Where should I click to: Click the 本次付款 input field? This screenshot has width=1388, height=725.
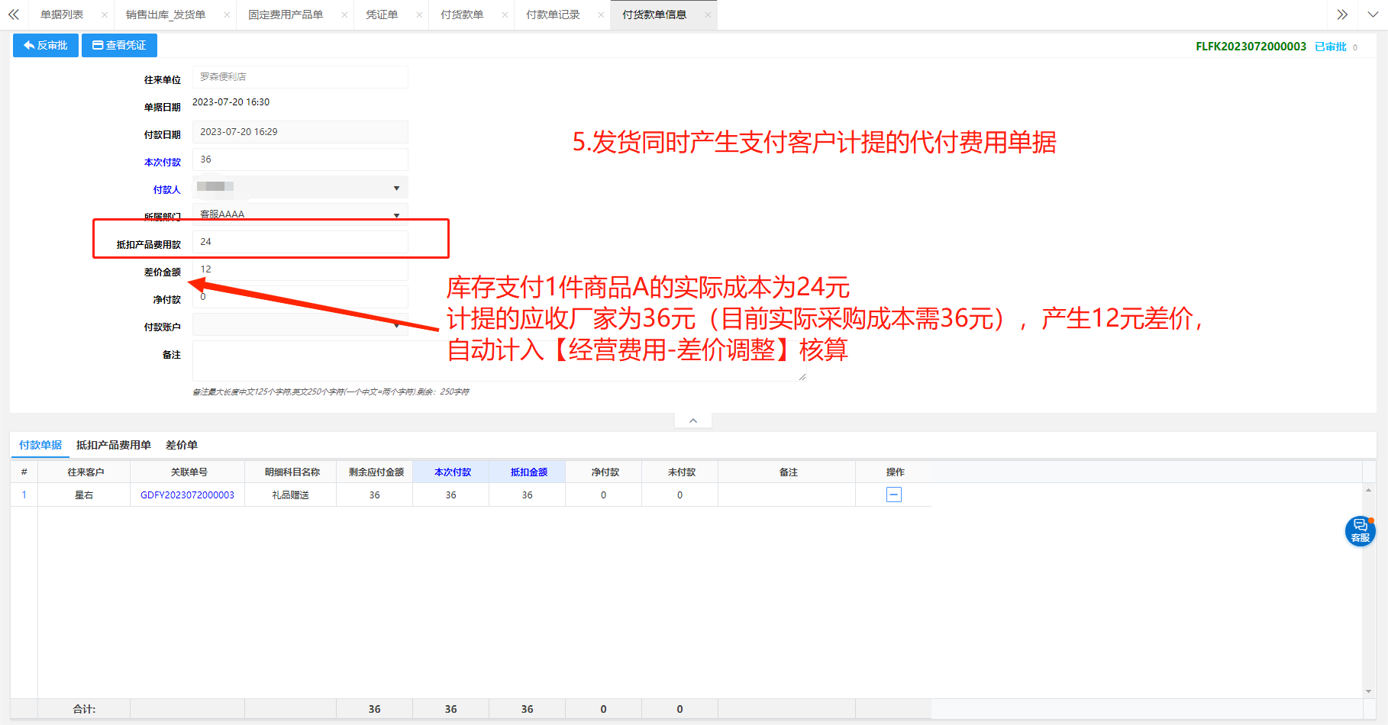299,159
